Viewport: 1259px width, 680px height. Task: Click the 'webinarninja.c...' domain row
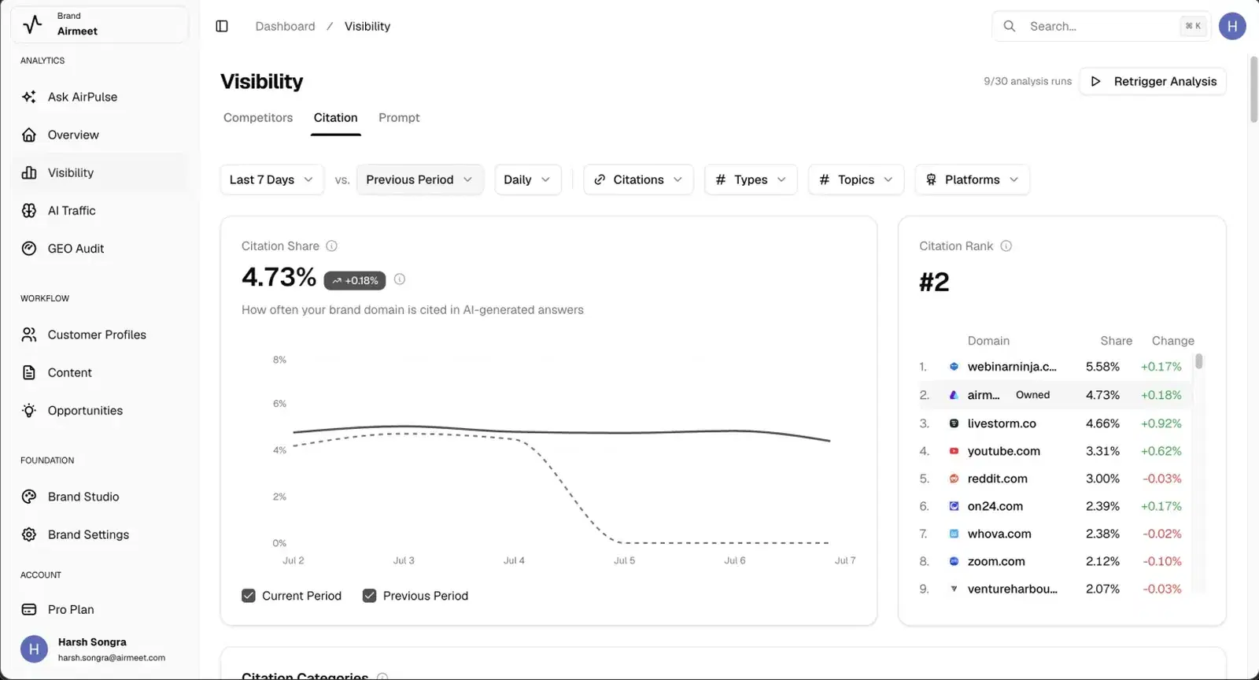(x=1055, y=367)
